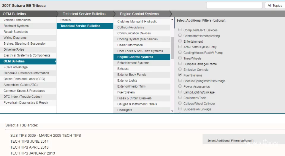Click the Technical Service Bulletins breadcrumb
Viewport: 285px width, 156px height.
[84, 14]
